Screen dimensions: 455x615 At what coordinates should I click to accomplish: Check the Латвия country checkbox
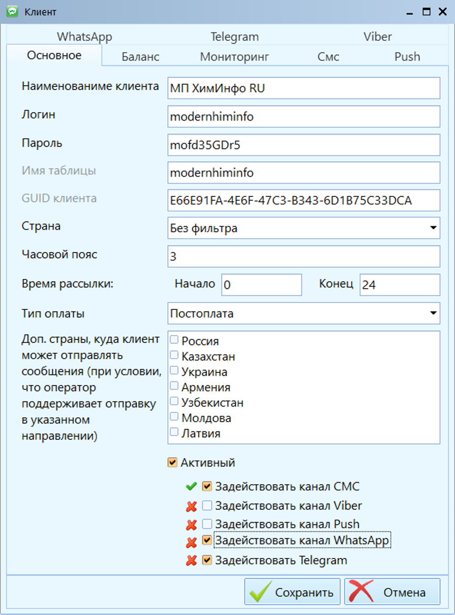pos(174,431)
